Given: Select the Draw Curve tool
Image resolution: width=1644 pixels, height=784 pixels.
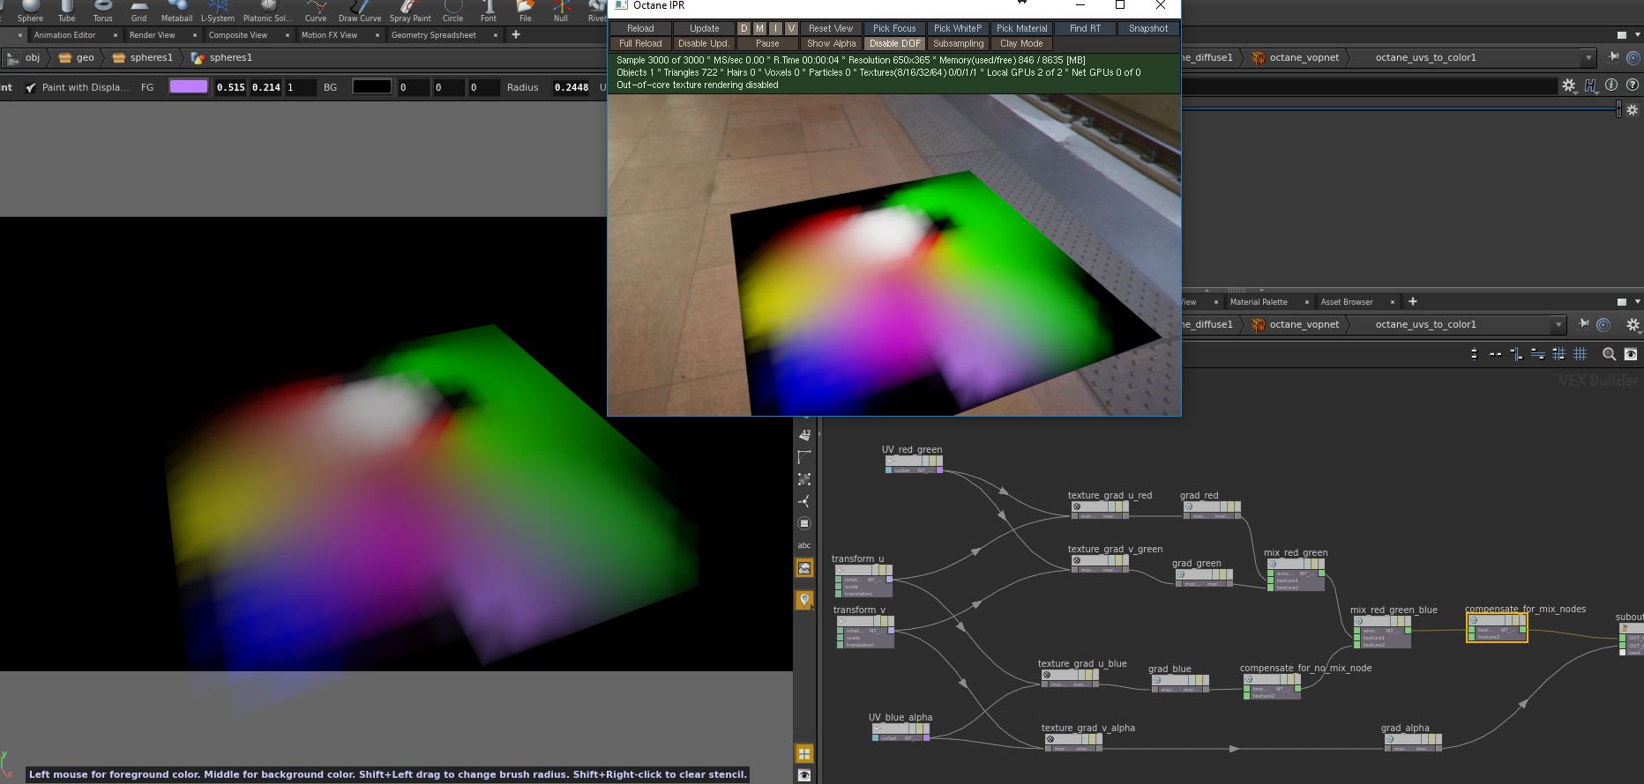Looking at the screenshot, I should [360, 11].
